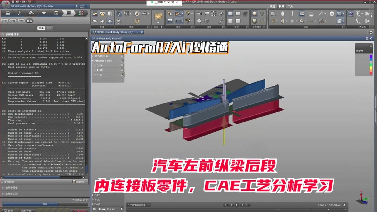Toggle visibility checkbox next to T-30
Viewport: 377px width, 212px height.
(x=122, y=70)
